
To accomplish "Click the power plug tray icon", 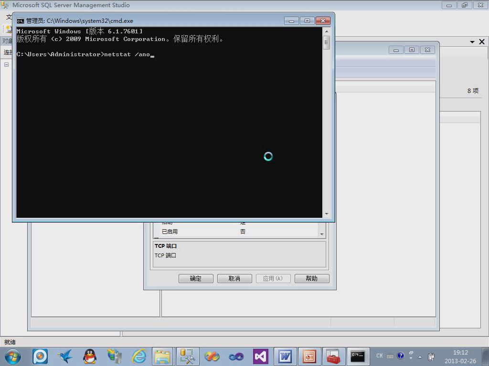I will point(431,356).
